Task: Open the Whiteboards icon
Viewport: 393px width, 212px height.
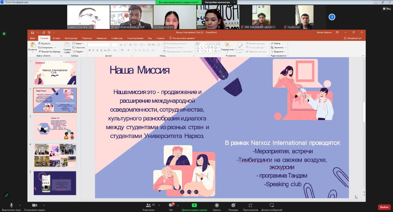Action: pos(271,205)
